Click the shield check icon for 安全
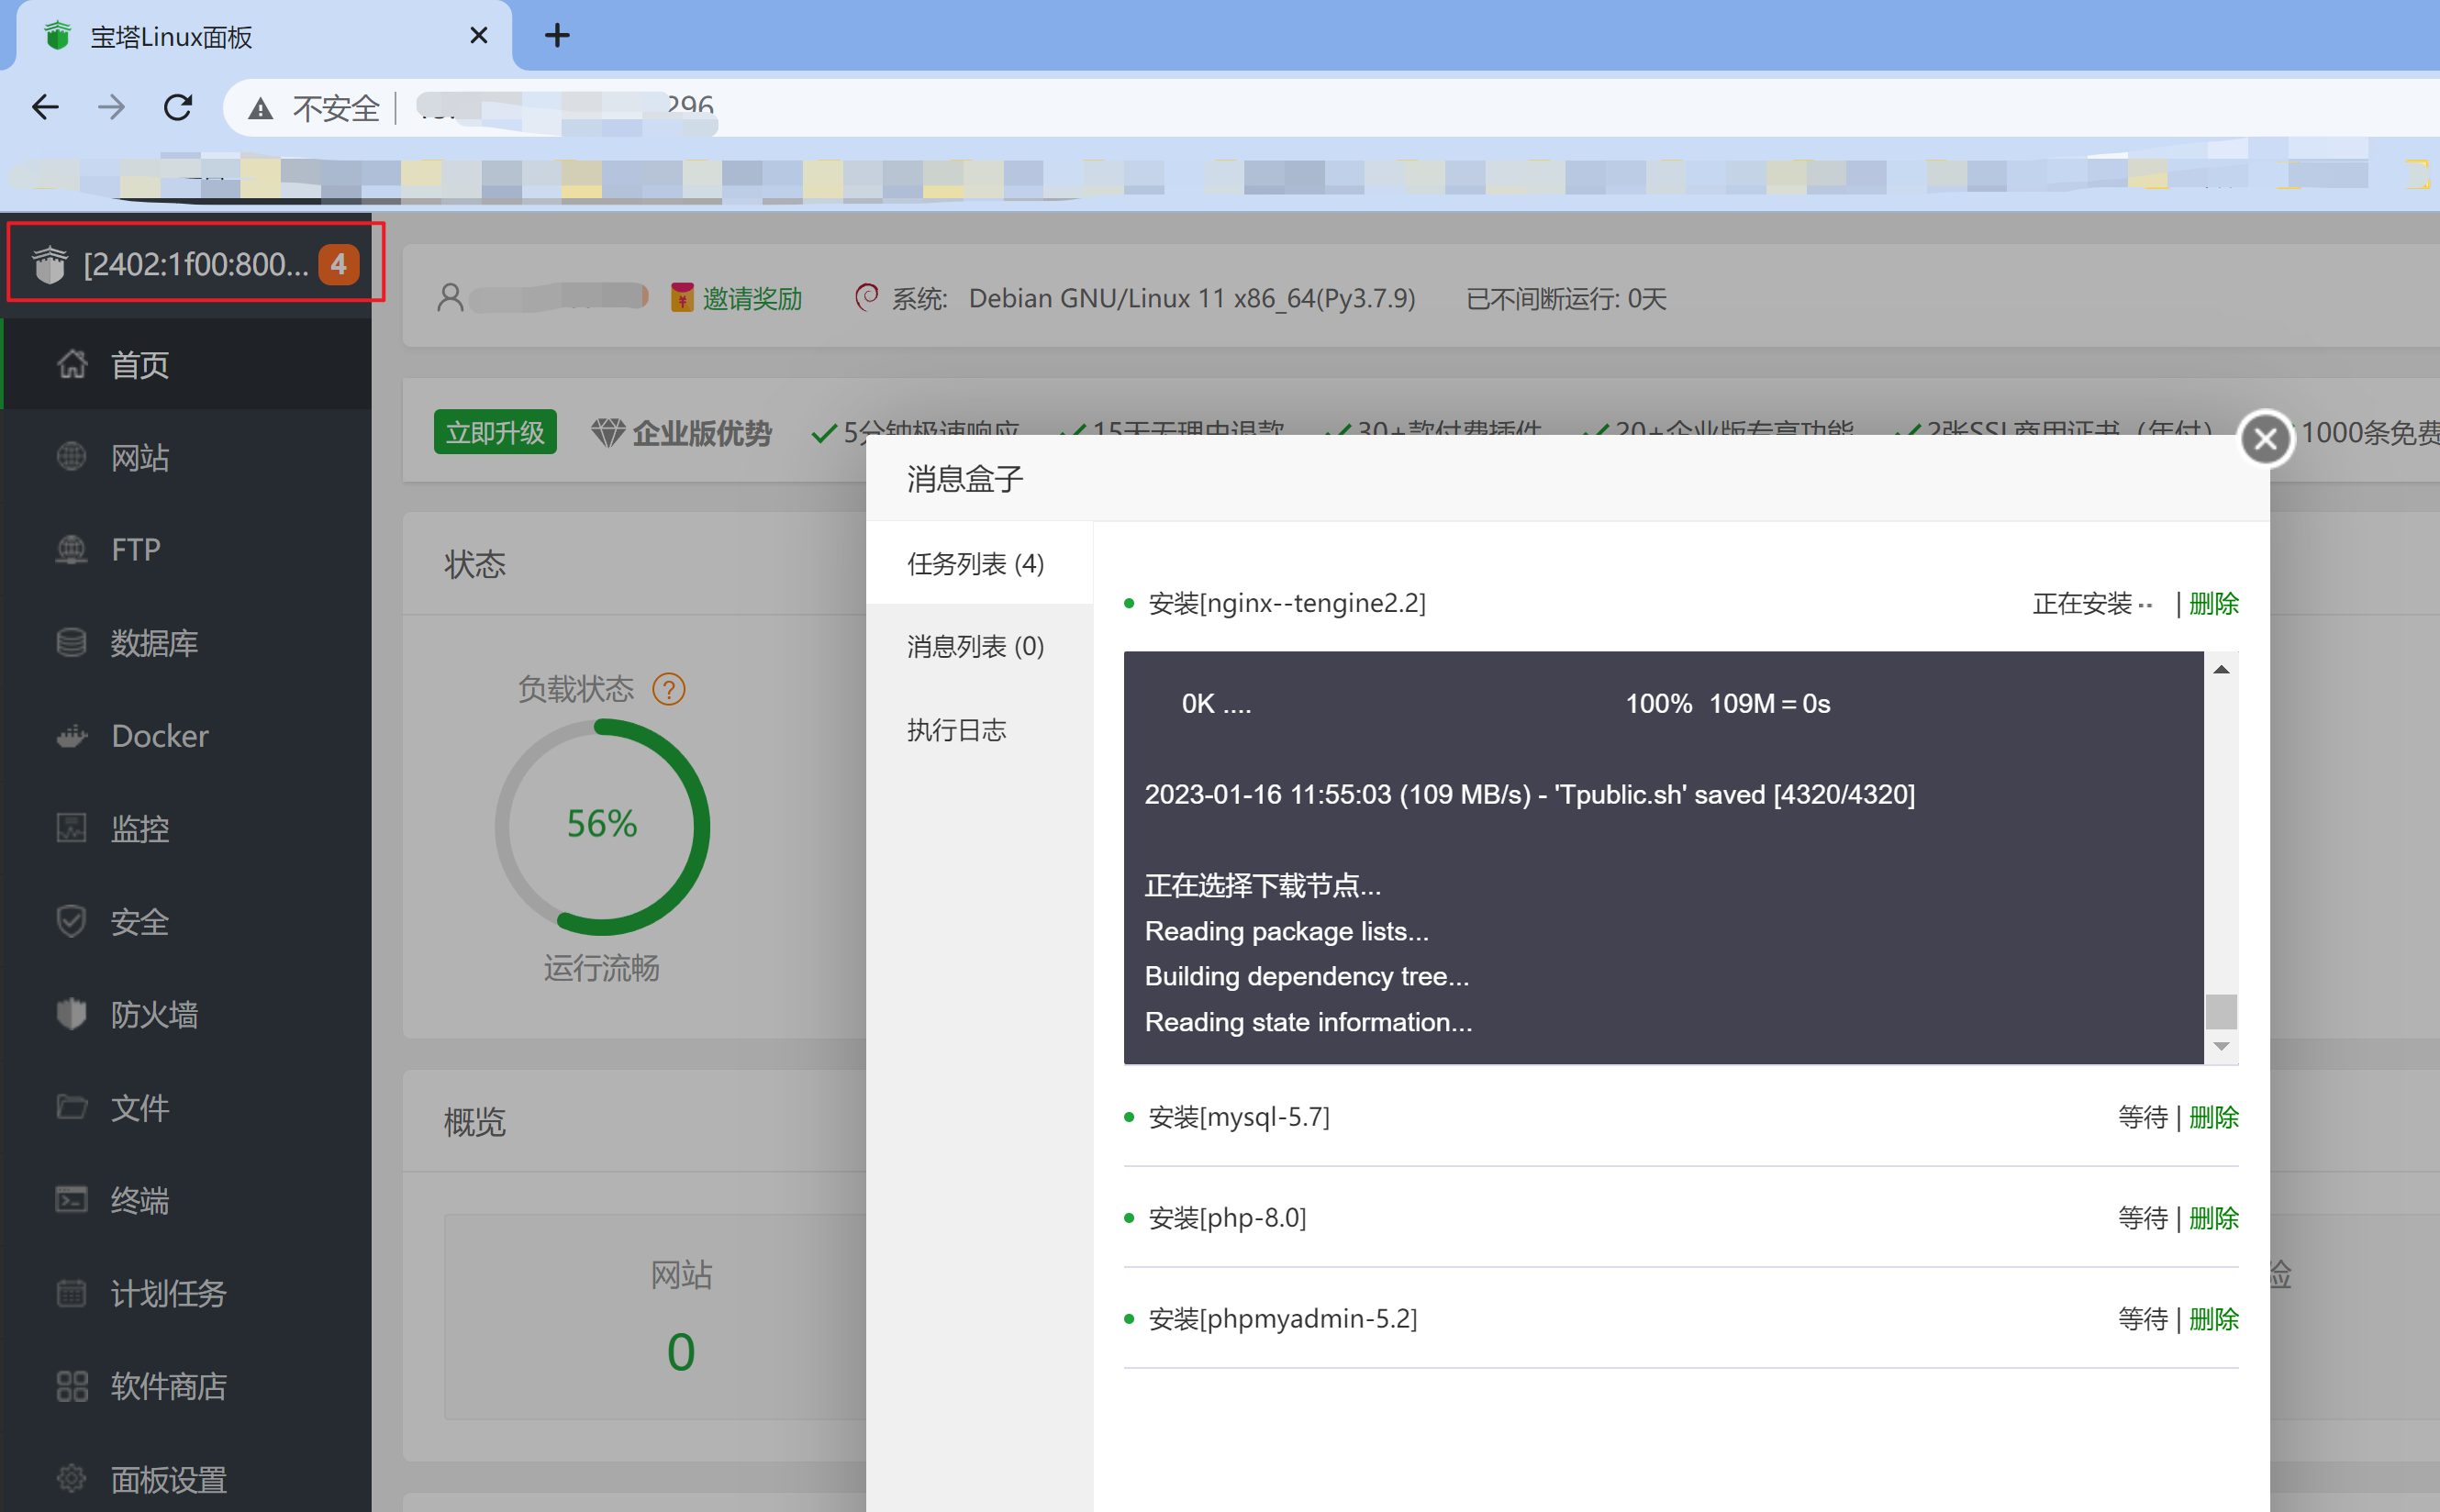 [71, 922]
